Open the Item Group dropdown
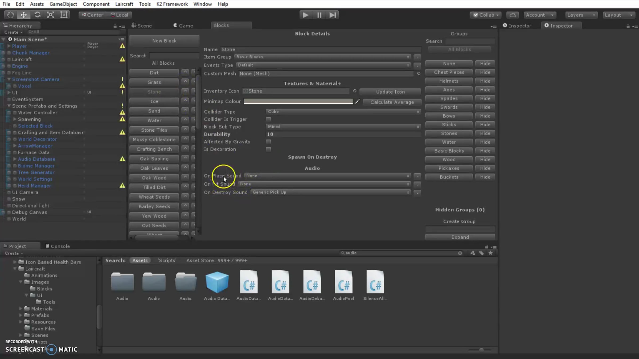 click(x=323, y=57)
